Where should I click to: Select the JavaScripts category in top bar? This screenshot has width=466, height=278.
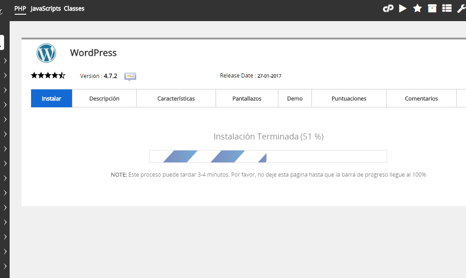pyautogui.click(x=45, y=9)
